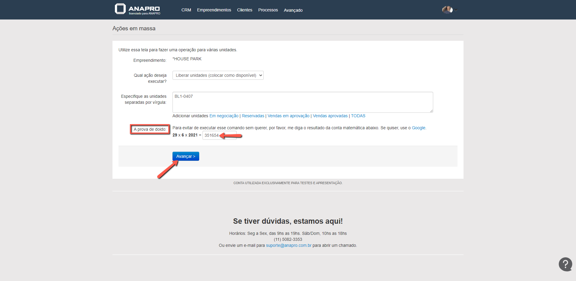The width and height of the screenshot is (576, 281).
Task: Click the ANAPRO logo icon
Action: click(x=120, y=9)
